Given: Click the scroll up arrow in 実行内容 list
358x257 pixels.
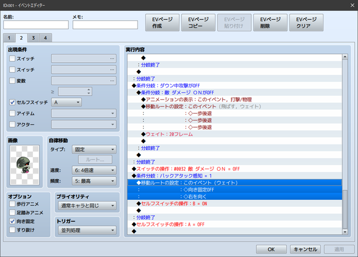Looking at the screenshot, I should click(x=345, y=57).
